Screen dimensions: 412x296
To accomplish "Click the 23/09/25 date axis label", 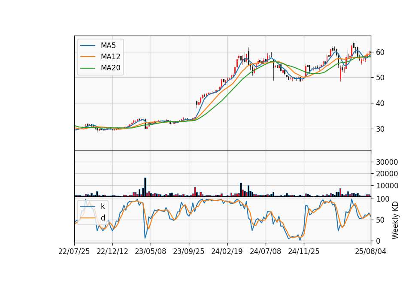I will (x=189, y=251).
